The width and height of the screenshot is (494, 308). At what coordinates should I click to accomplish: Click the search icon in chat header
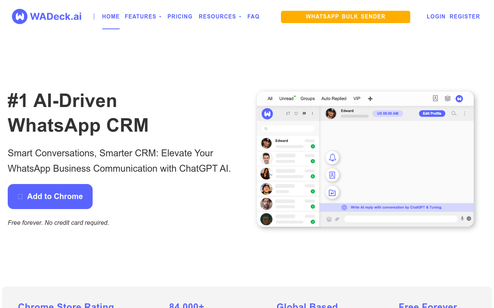(x=454, y=114)
